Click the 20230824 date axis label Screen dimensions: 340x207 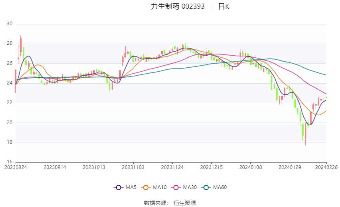click(x=16, y=167)
